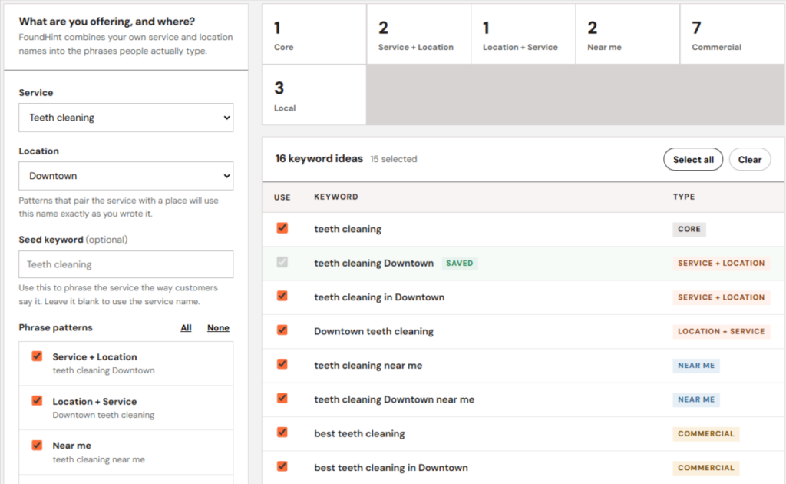The image size is (786, 484).
Task: Filter by the Near me count card
Action: click(627, 34)
